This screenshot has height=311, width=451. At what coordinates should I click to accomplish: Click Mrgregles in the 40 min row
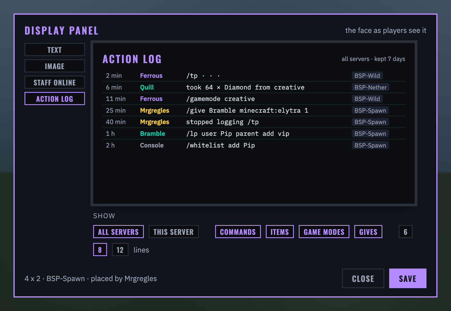point(154,122)
